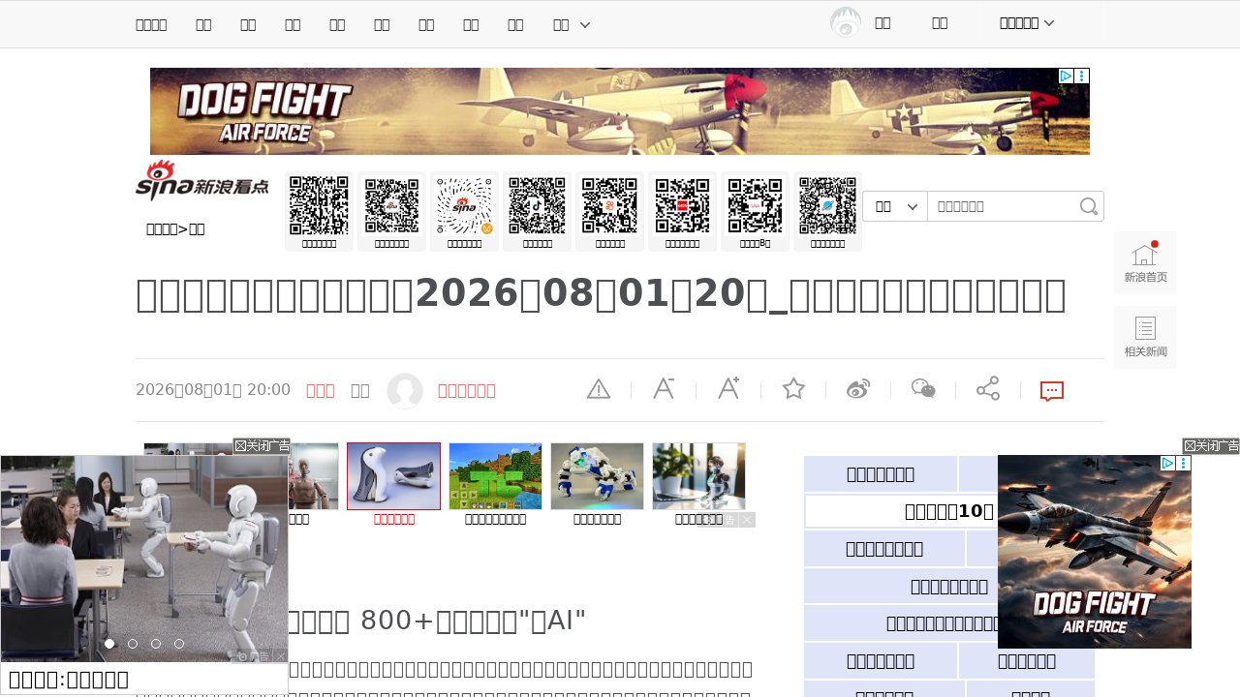Click the Sina 新浪看点 logo

coord(201,182)
